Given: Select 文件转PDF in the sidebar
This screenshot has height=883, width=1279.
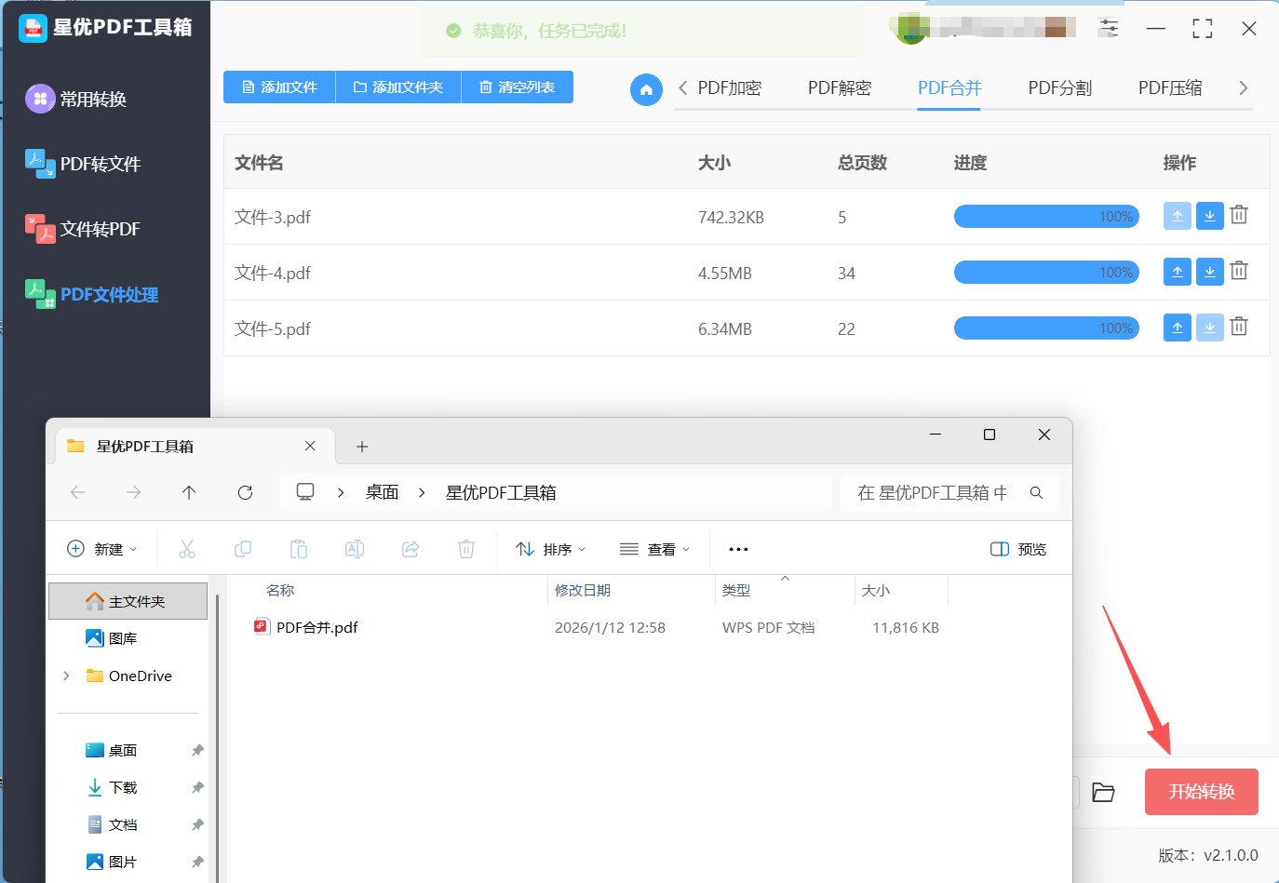Looking at the screenshot, I should (100, 229).
